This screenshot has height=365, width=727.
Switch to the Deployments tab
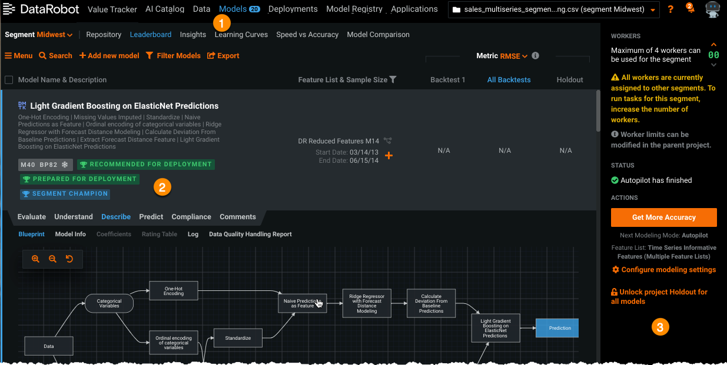(x=293, y=9)
